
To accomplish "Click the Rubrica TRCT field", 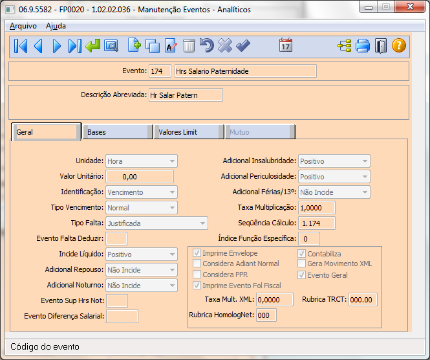I will click(x=363, y=299).
